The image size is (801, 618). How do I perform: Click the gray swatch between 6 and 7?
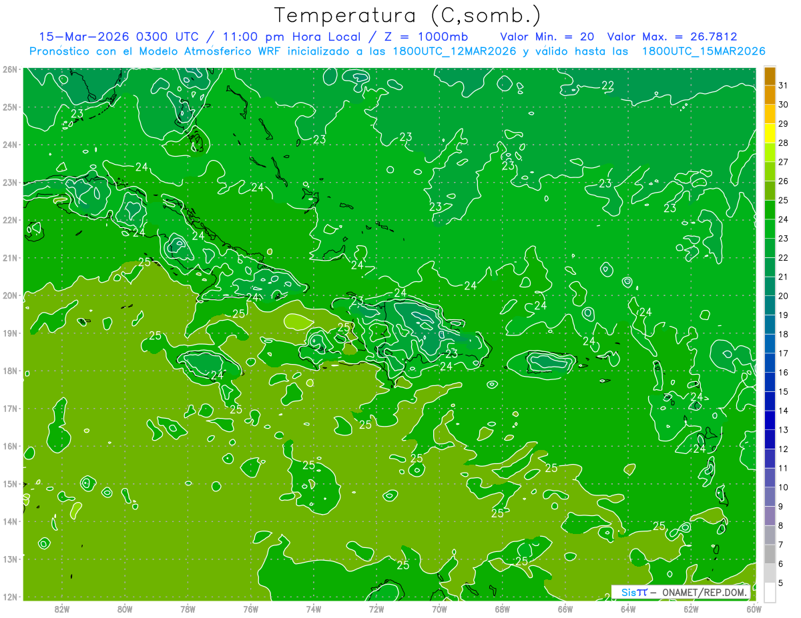770,554
